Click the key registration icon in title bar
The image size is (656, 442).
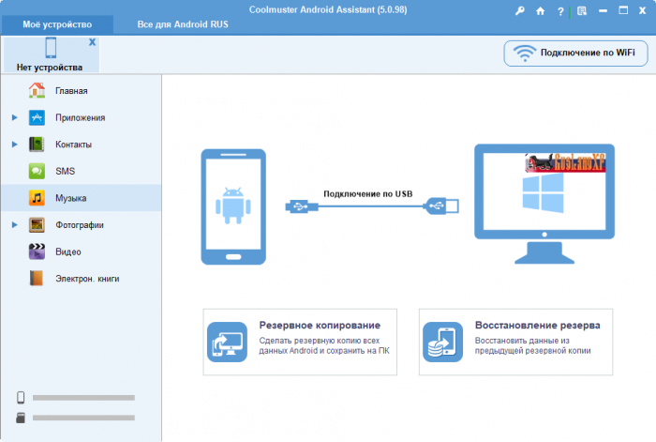[519, 11]
